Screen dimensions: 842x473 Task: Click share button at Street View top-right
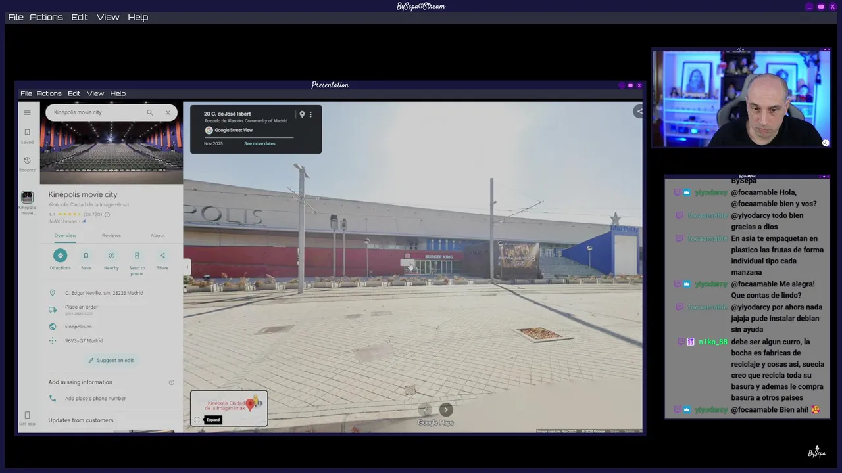638,111
